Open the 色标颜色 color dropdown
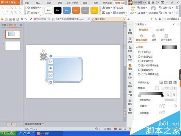Image resolution: width=181 pixels, height=136 pixels. (x=171, y=100)
